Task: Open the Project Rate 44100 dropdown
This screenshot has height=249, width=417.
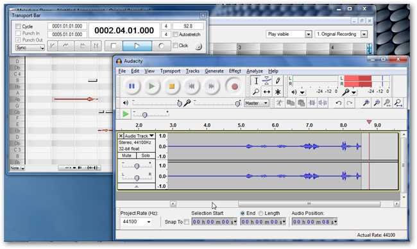Action: (136, 221)
